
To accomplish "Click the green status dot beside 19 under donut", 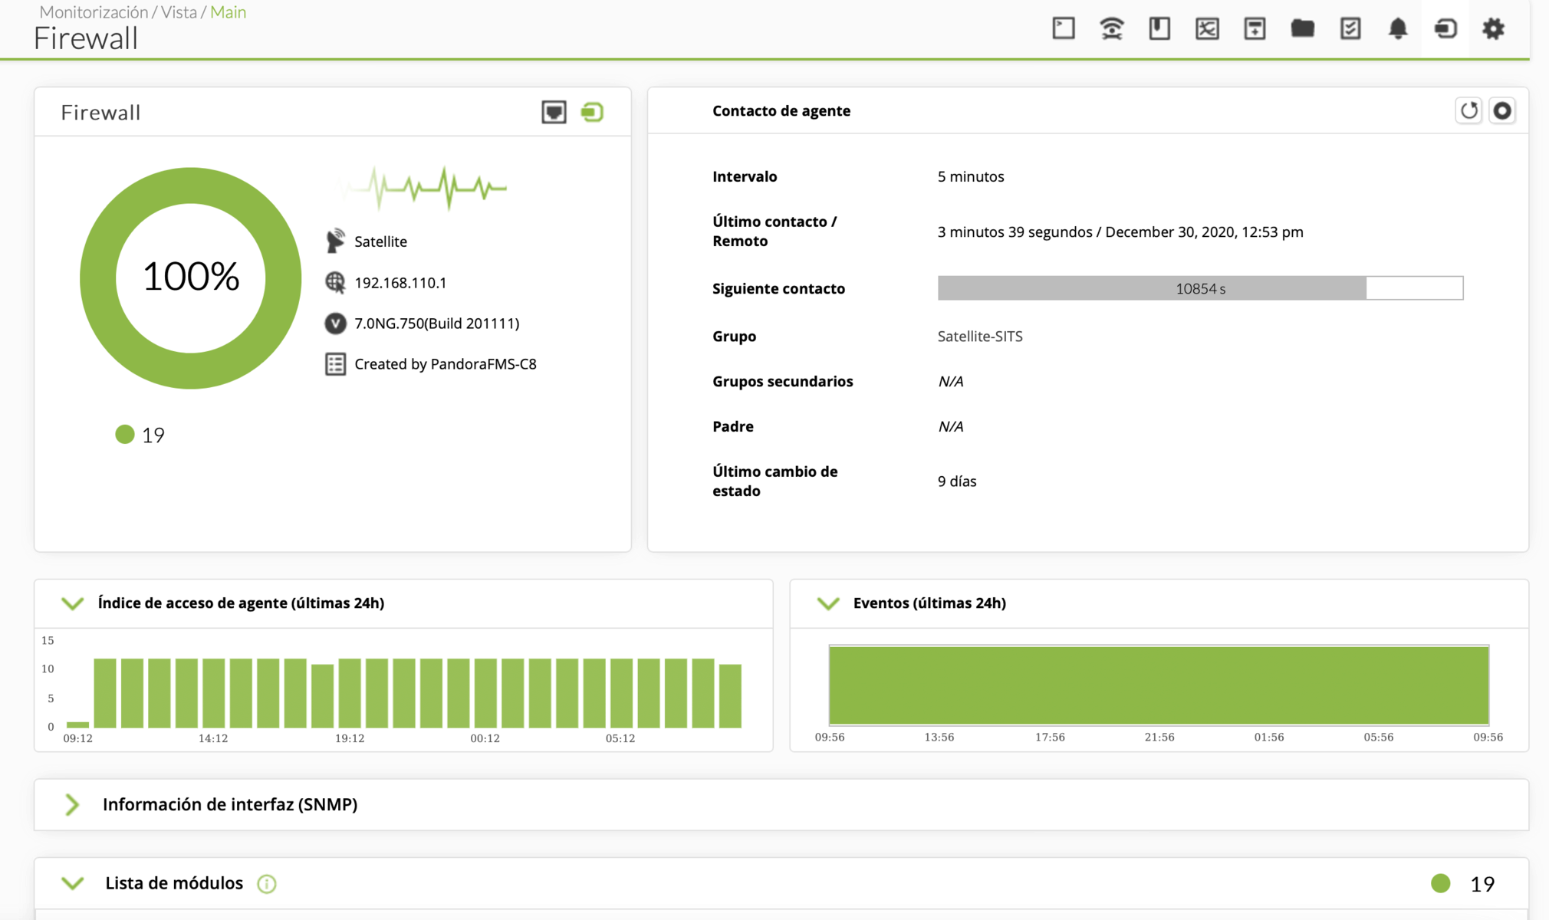I will coord(124,435).
